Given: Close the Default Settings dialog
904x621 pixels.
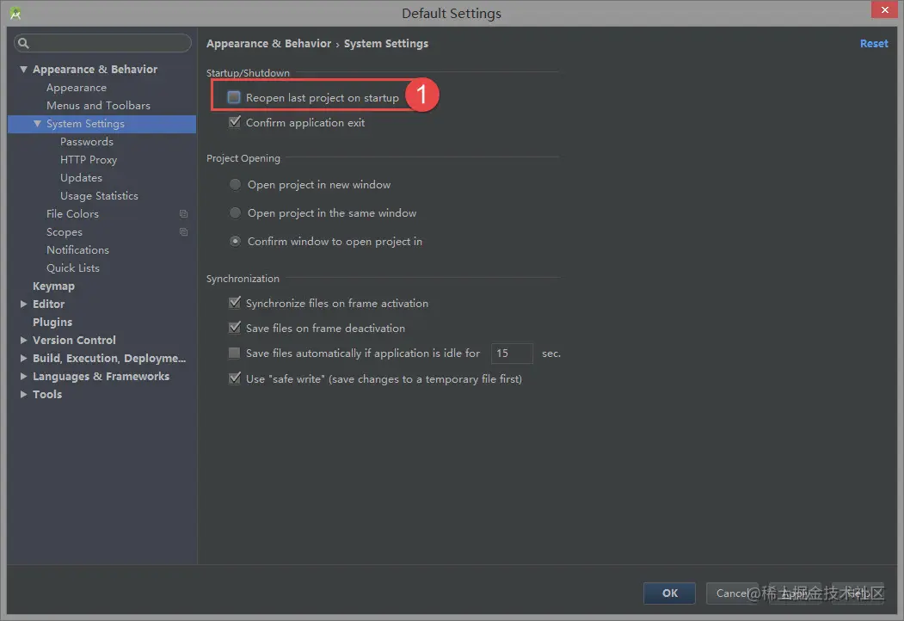Looking at the screenshot, I should click(x=884, y=9).
